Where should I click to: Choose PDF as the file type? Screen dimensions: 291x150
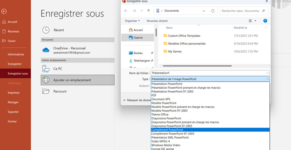[210, 95]
